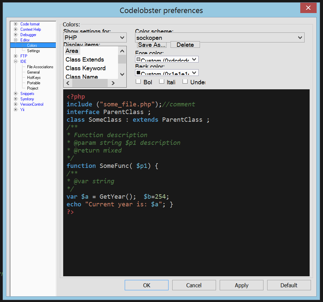Click the Snippets tree label
Screen dimensions: 323x302
[27, 94]
